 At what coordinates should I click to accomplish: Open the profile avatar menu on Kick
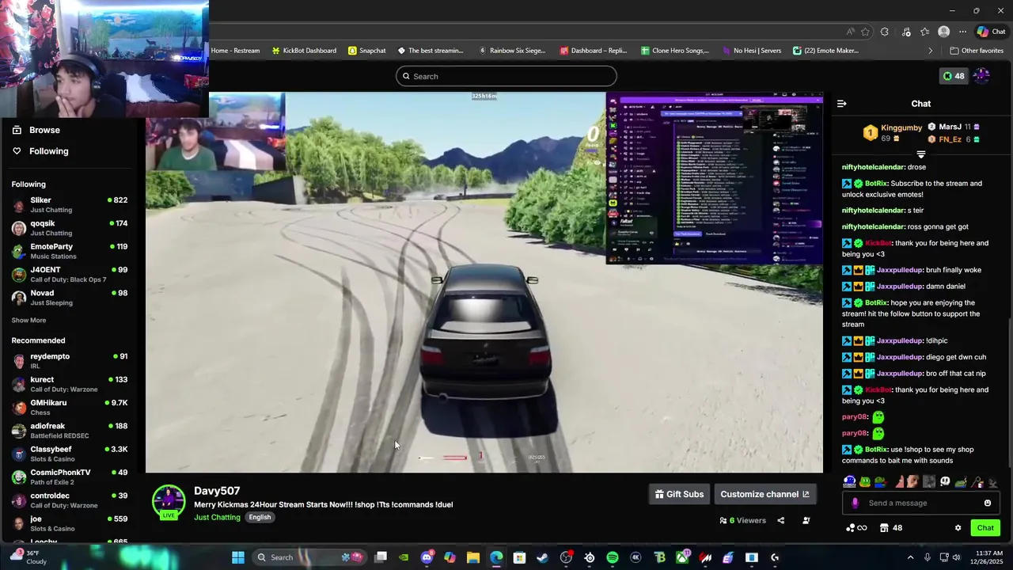pos(981,76)
